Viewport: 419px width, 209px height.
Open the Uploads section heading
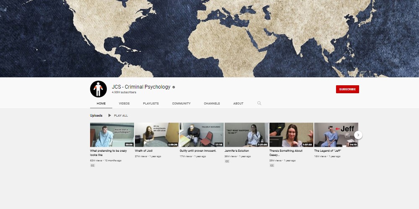point(96,115)
